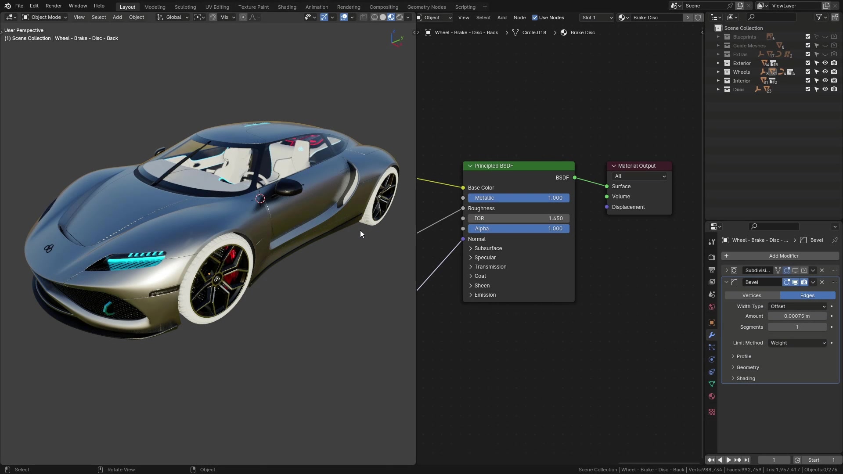The image size is (843, 474).
Task: Select Vertices bevel mode
Action: [x=752, y=295]
